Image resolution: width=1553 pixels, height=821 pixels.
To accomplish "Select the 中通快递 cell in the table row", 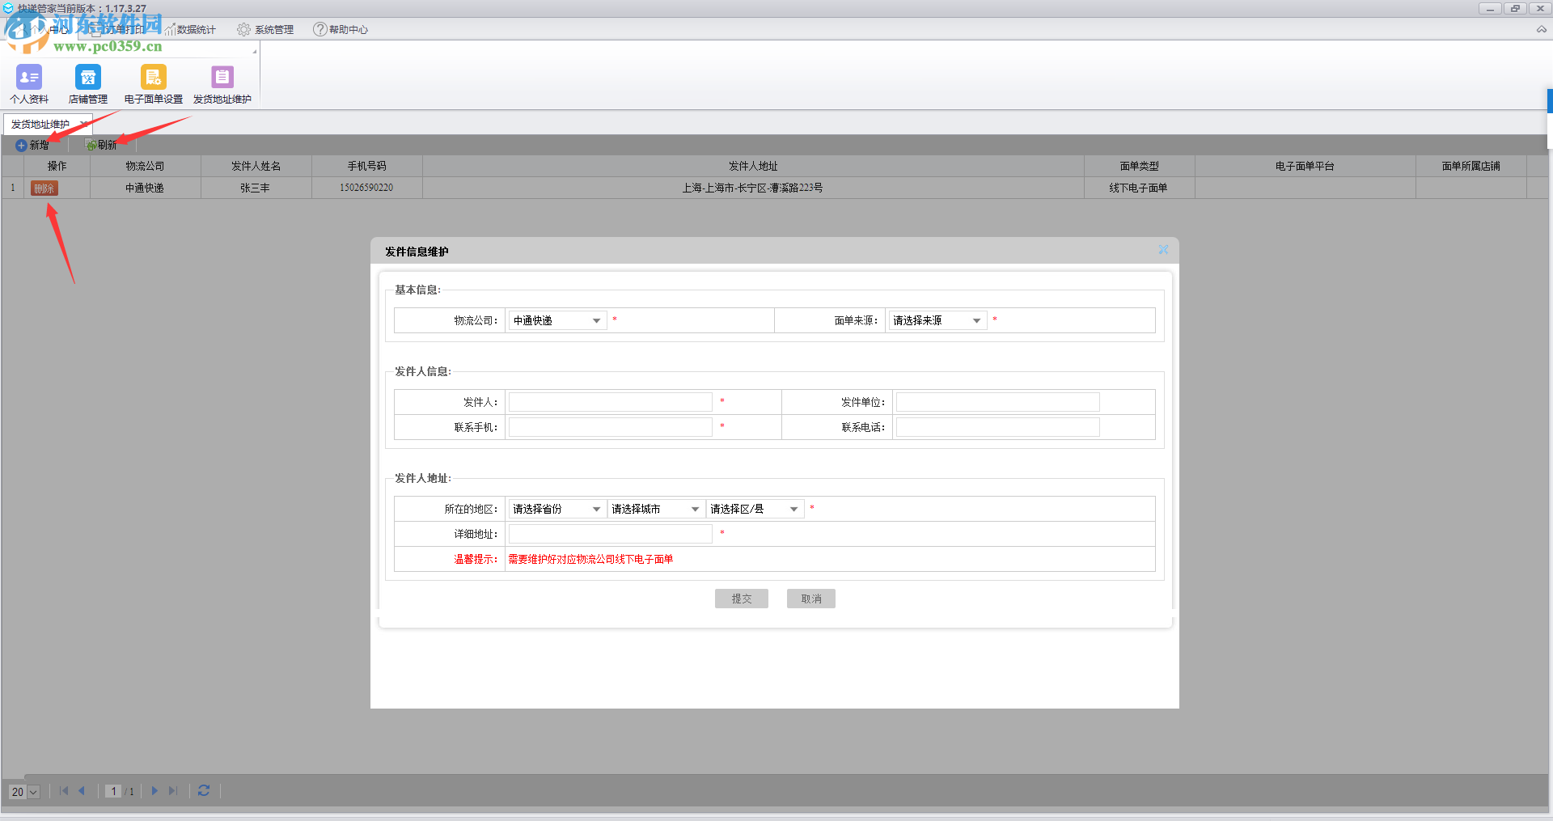I will click(x=145, y=188).
